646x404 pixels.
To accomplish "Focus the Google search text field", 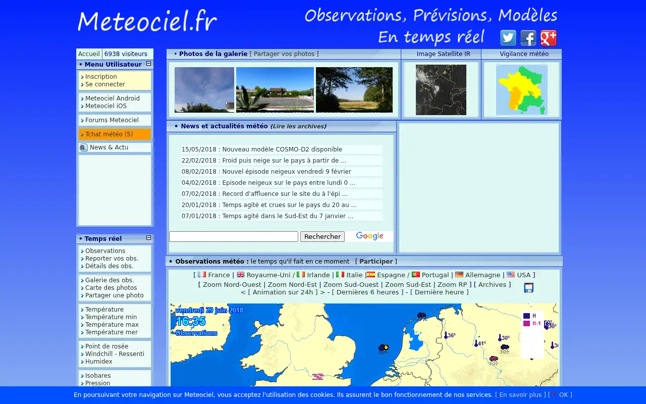I will (234, 236).
